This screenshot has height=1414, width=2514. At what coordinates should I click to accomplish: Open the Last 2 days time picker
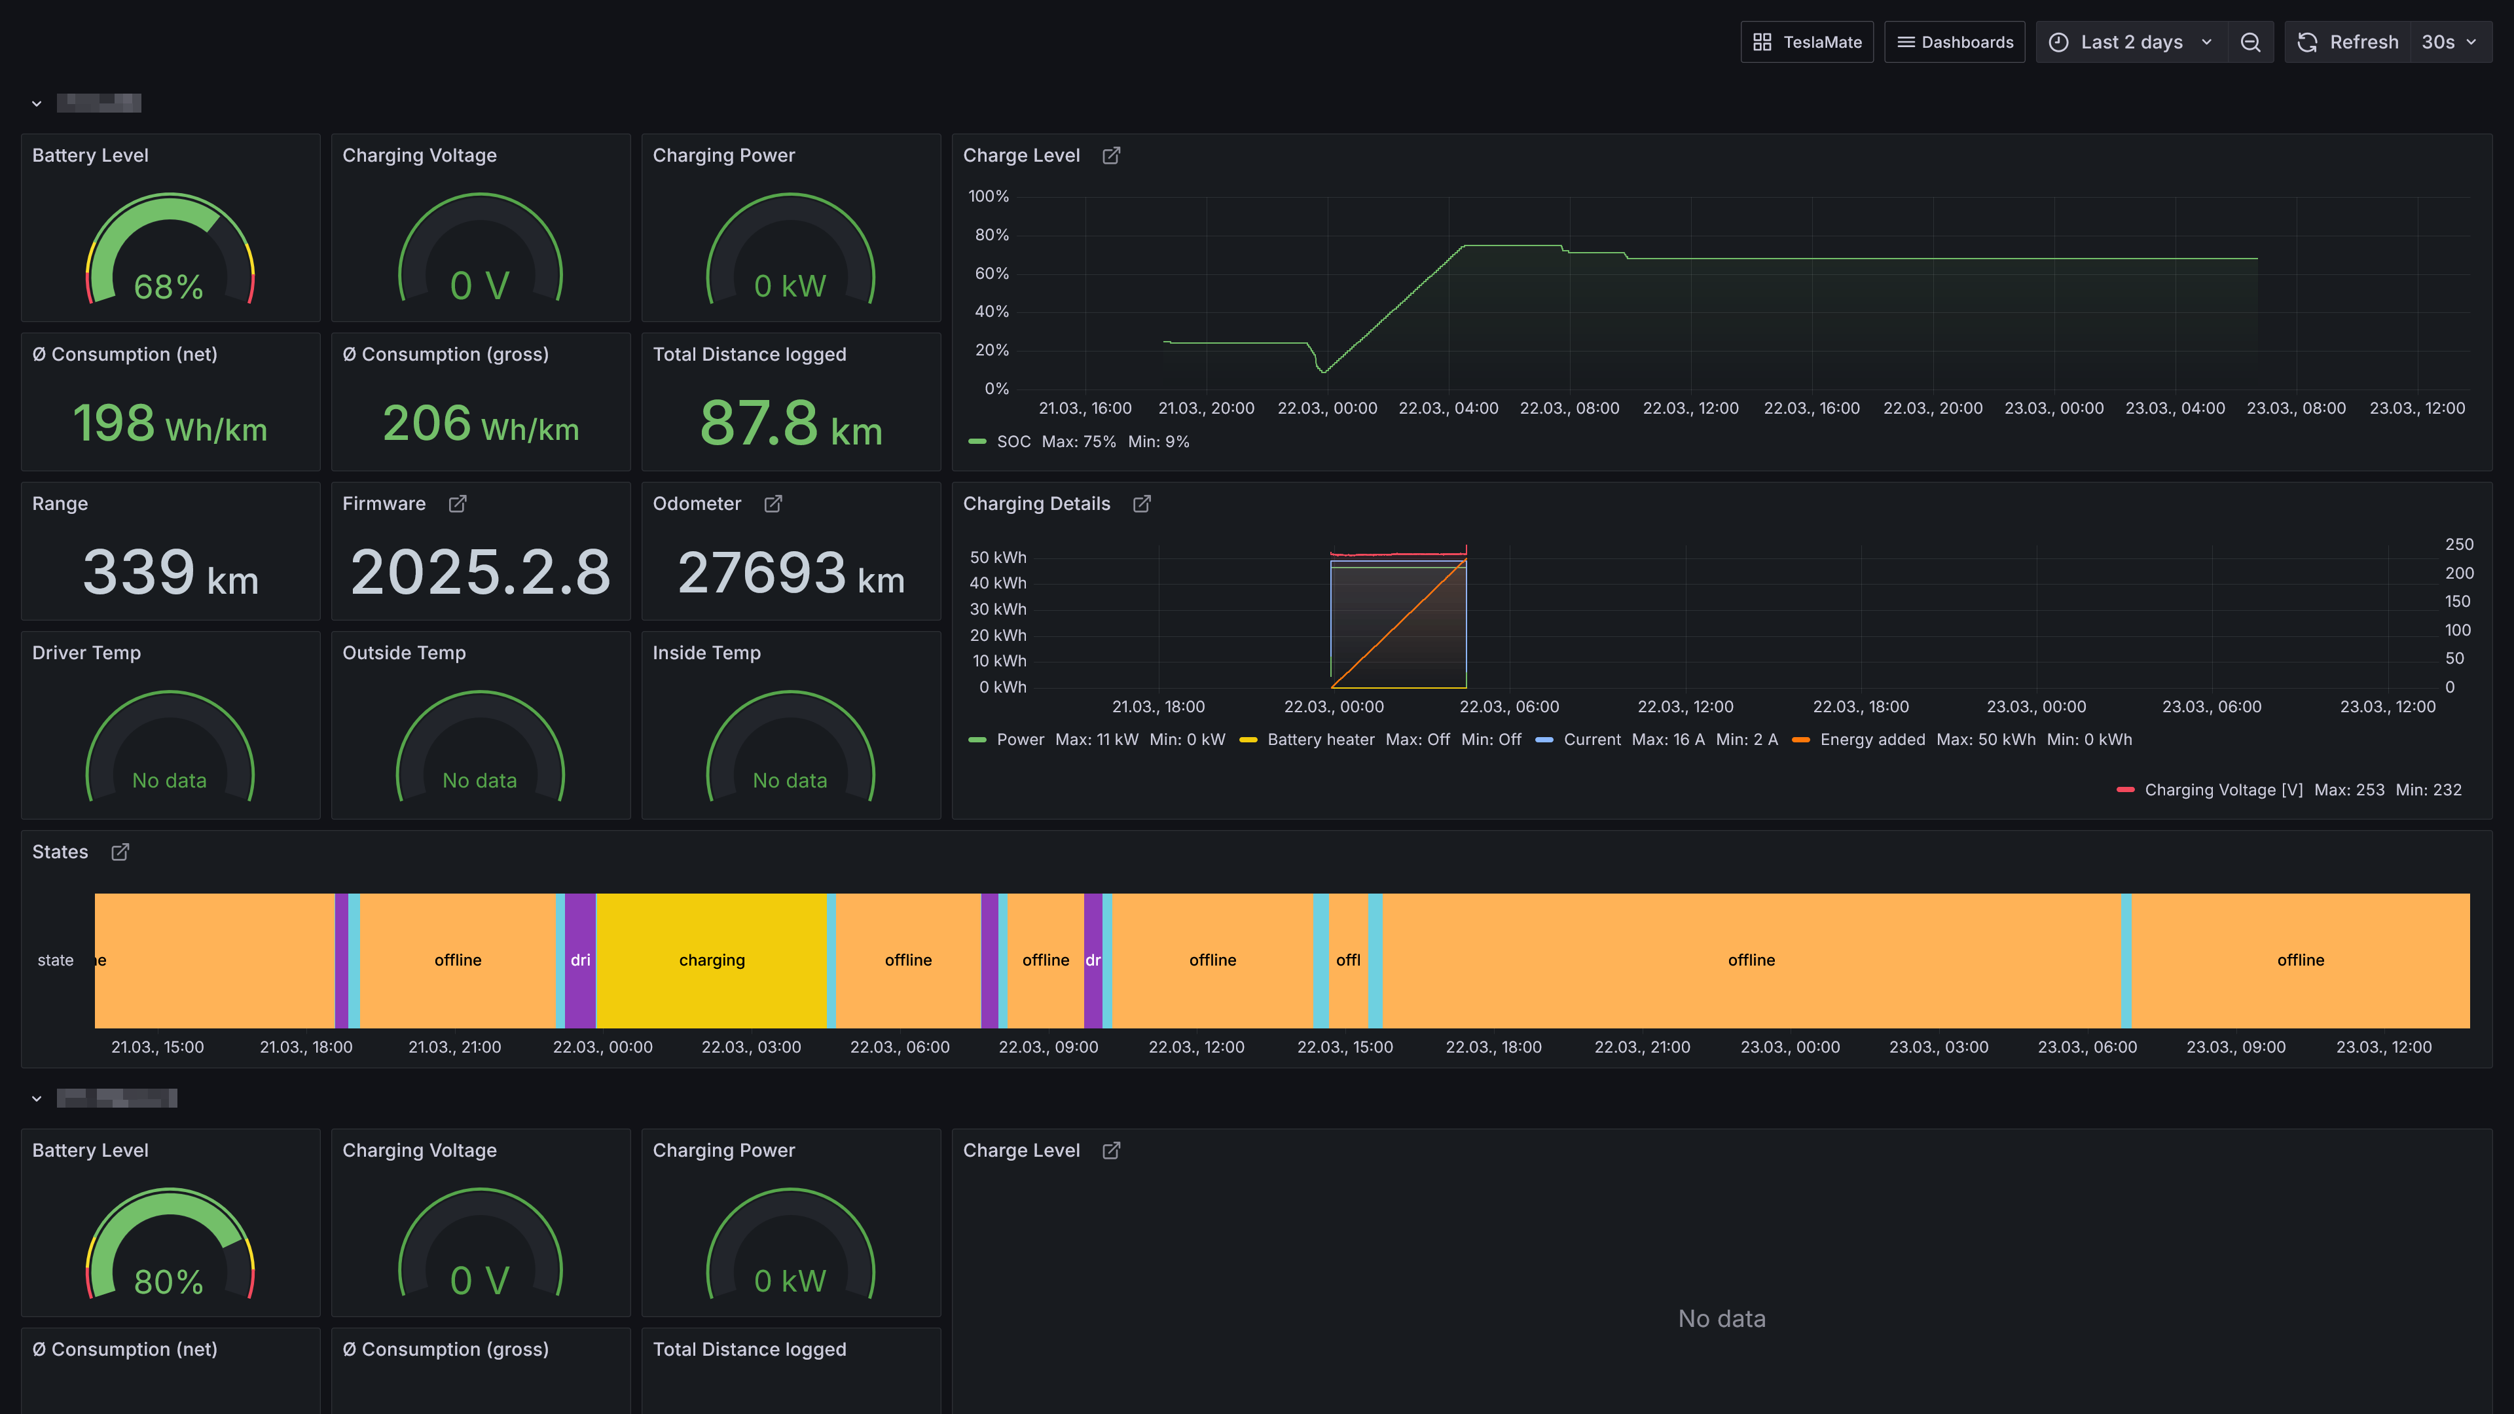click(x=2132, y=42)
